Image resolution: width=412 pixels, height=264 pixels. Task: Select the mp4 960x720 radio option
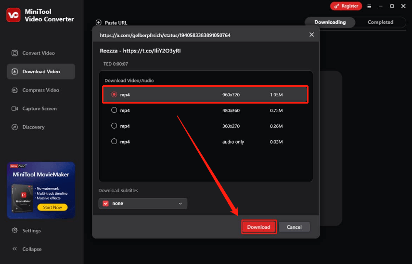point(114,94)
